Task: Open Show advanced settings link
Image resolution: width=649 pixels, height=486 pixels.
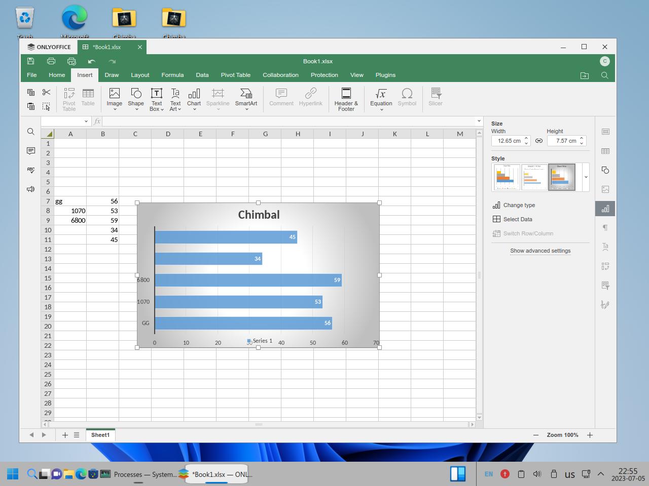Action: tap(540, 251)
